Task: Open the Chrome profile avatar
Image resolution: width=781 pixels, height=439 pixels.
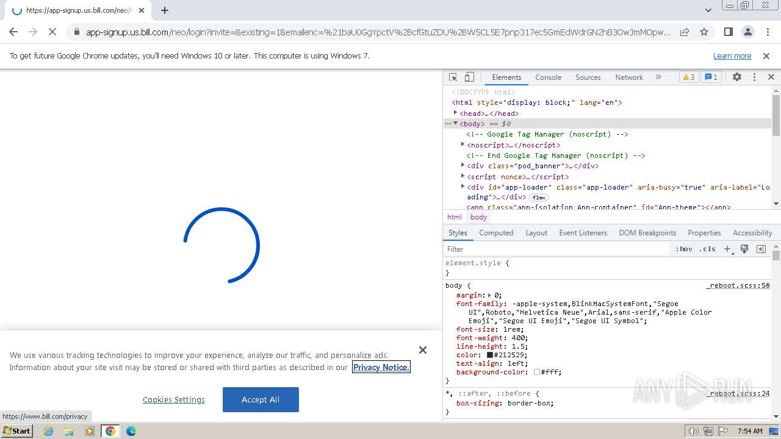Action: pos(747,32)
